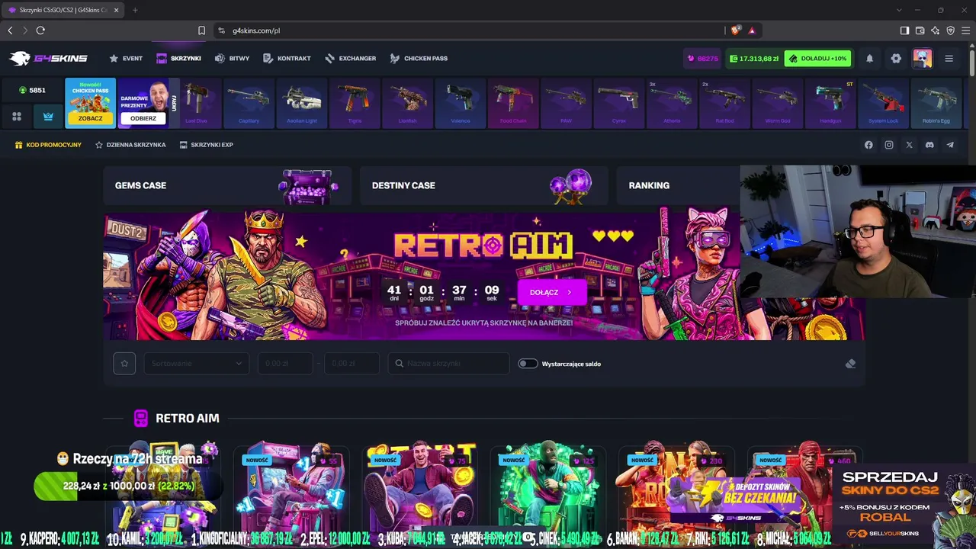The image size is (976, 549).
Task: Show top drops with the crown icon
Action: click(x=47, y=117)
